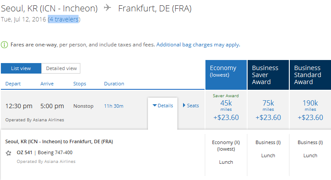The width and height of the screenshot is (331, 180).
Task: Click the airplane icon between the cities
Action: pos(108,8)
